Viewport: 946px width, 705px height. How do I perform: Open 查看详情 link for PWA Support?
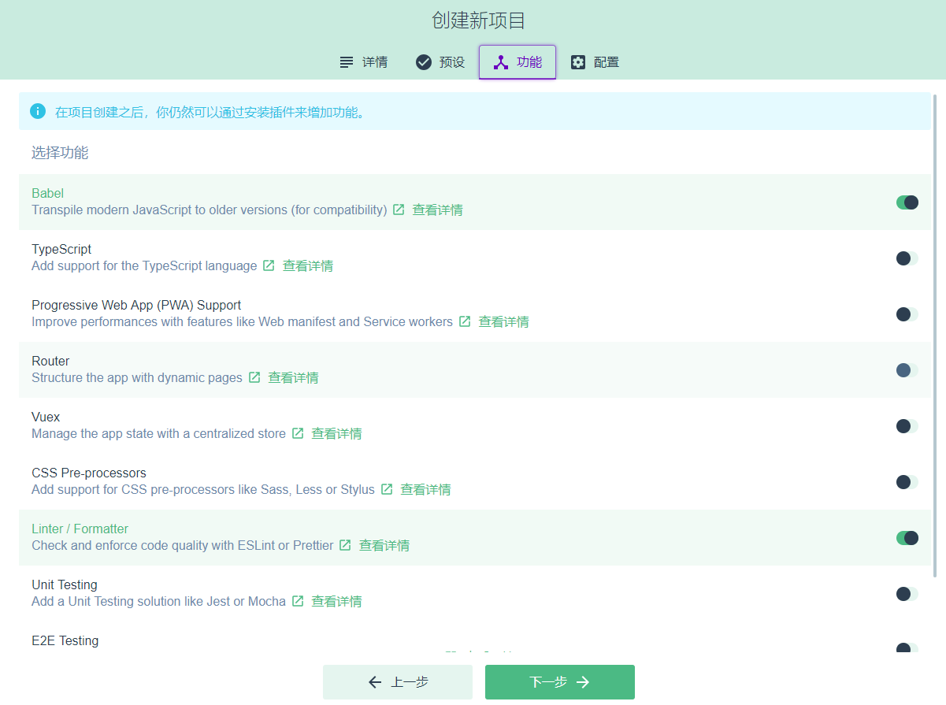504,322
